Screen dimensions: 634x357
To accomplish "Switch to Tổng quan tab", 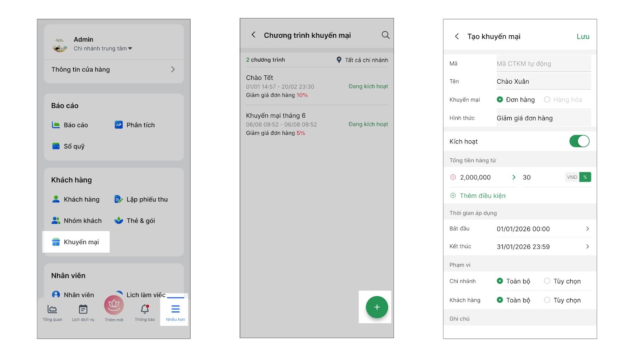I will pyautogui.click(x=52, y=313).
